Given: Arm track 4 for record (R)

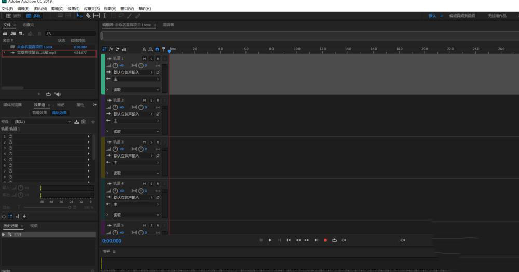Looking at the screenshot, I should tap(158, 184).
